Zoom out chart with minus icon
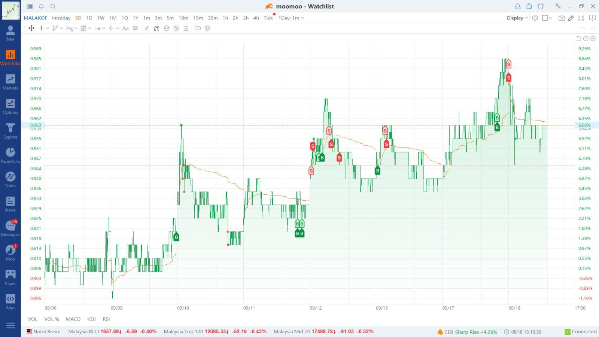Screen dimensions: 599x337 [586, 39]
